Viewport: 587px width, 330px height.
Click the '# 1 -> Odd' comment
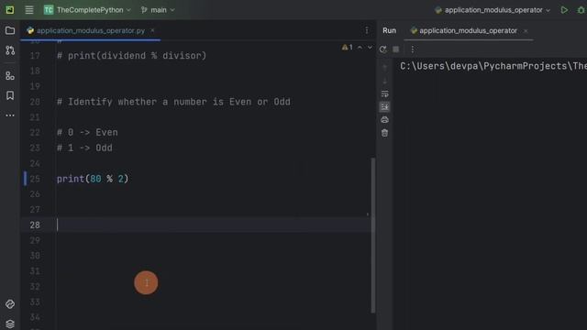coord(84,148)
